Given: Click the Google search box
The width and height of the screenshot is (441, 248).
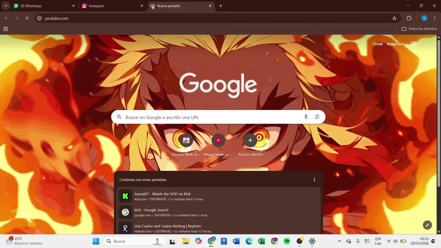Looking at the screenshot, I should point(218,117).
